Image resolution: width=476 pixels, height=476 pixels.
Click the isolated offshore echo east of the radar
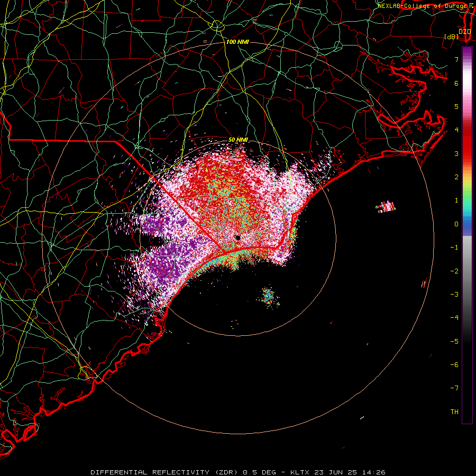point(386,207)
